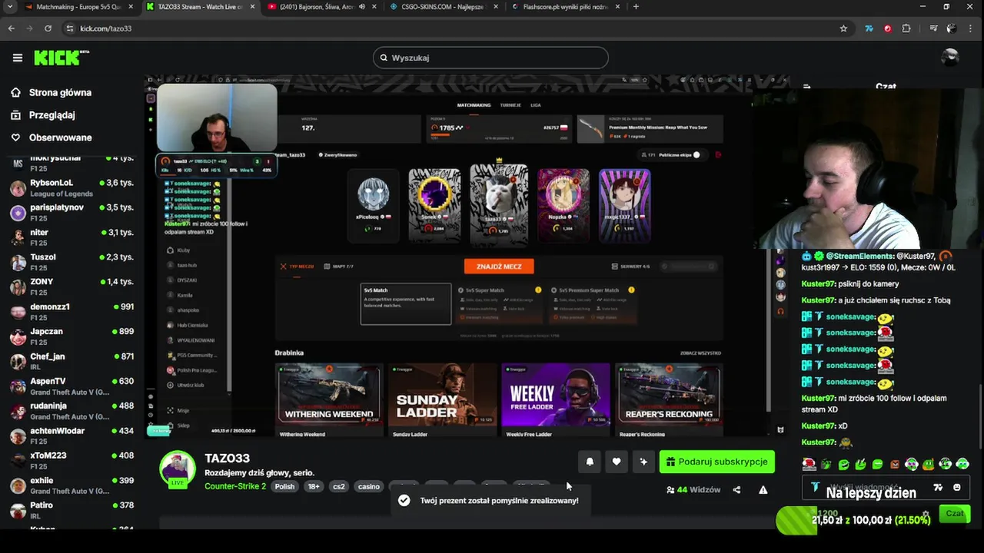Image resolution: width=984 pixels, height=553 pixels.
Task: Open the user profile avatar menu
Action: click(950, 58)
